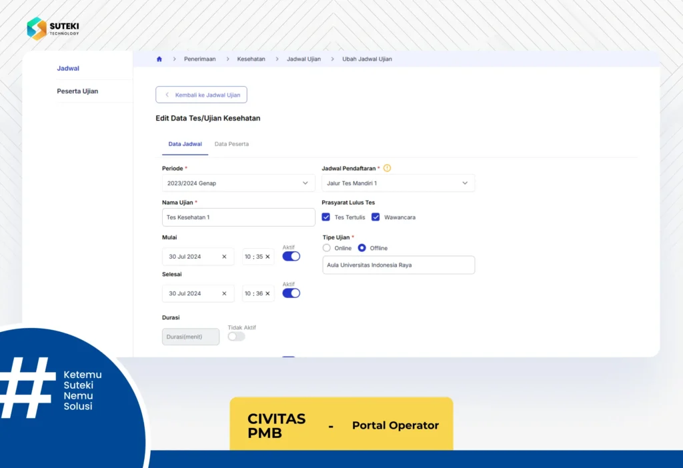This screenshot has width=683, height=468.
Task: Go to home via breadcrumb house icon
Action: [x=159, y=59]
